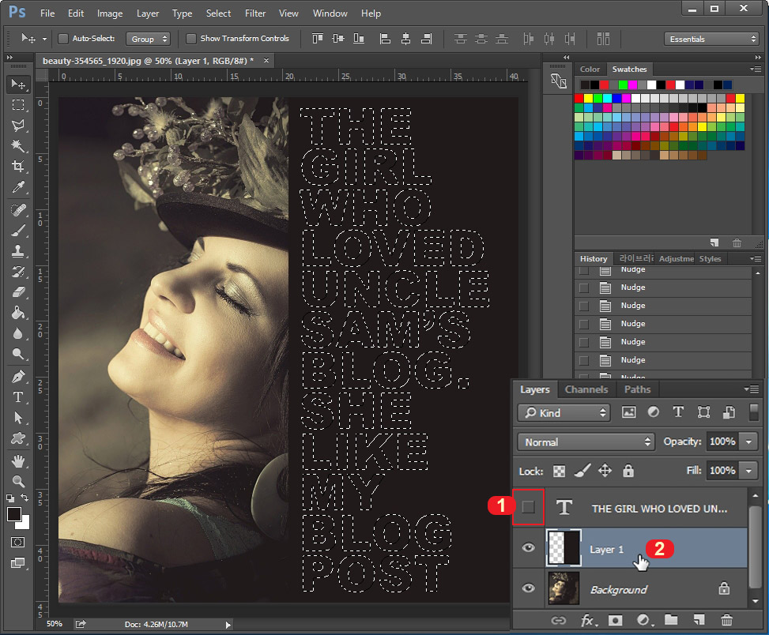The height and width of the screenshot is (635, 769).
Task: Click the 50% zoom level field
Action: pos(54,624)
